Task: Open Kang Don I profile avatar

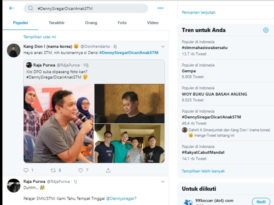Action: point(13,50)
